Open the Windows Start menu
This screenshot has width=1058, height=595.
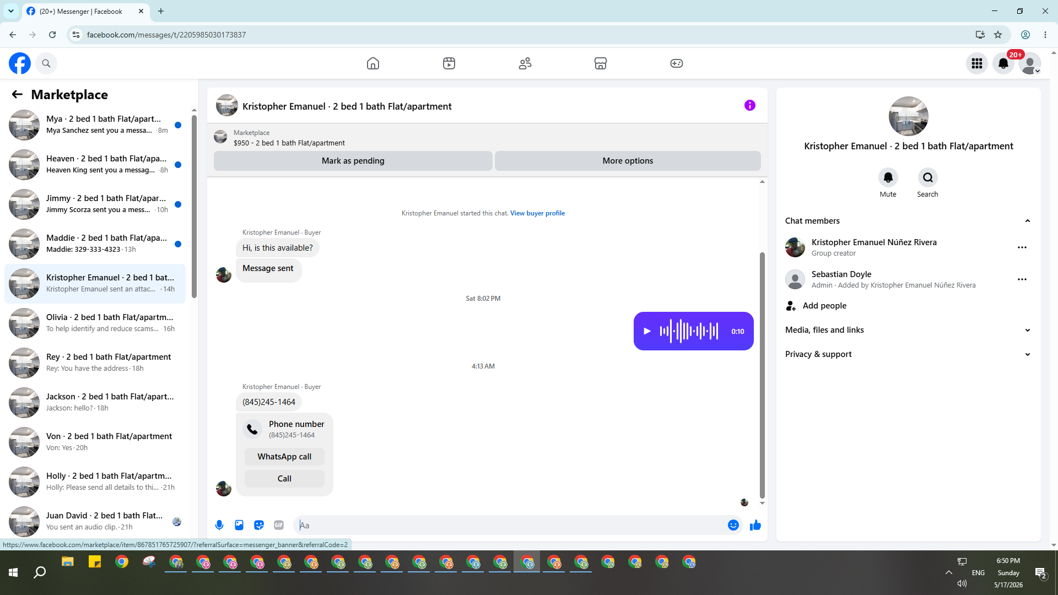(13, 573)
